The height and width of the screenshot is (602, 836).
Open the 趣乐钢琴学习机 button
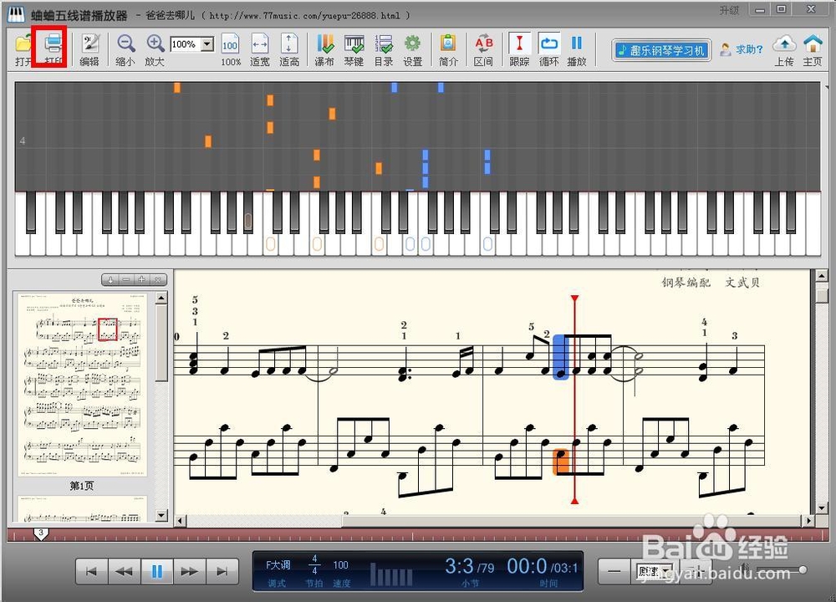click(661, 50)
